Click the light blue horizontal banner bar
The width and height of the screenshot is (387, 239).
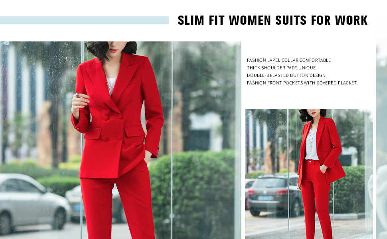85,20
